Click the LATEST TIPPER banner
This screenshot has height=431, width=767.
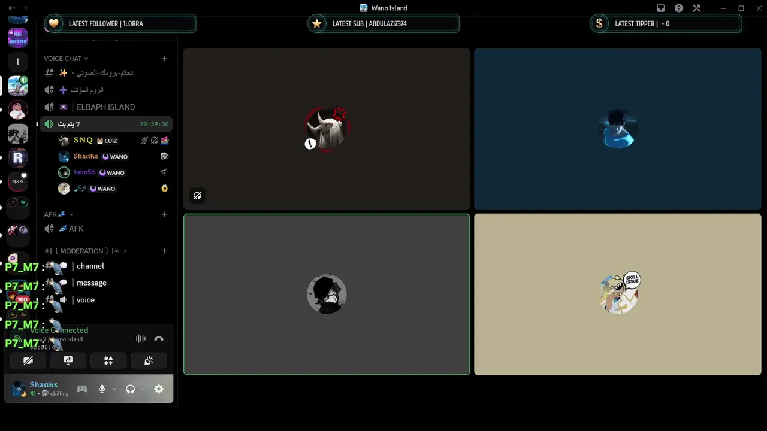click(x=666, y=23)
